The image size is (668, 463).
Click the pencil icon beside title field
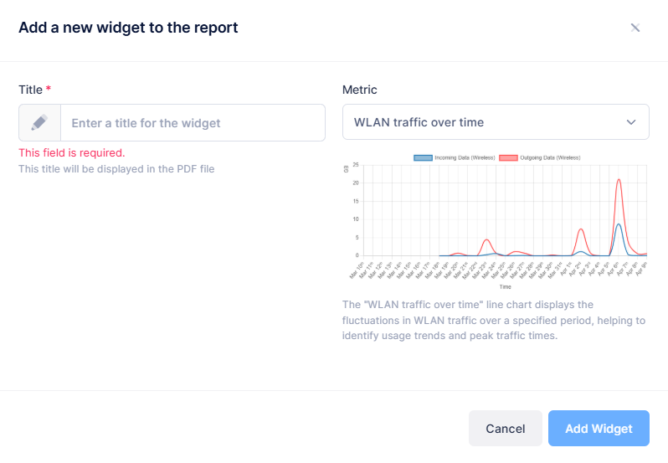pyautogui.click(x=39, y=123)
